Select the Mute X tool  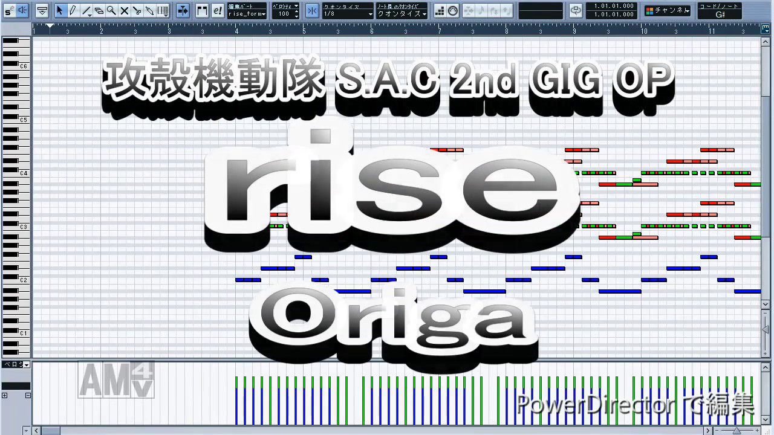click(124, 10)
